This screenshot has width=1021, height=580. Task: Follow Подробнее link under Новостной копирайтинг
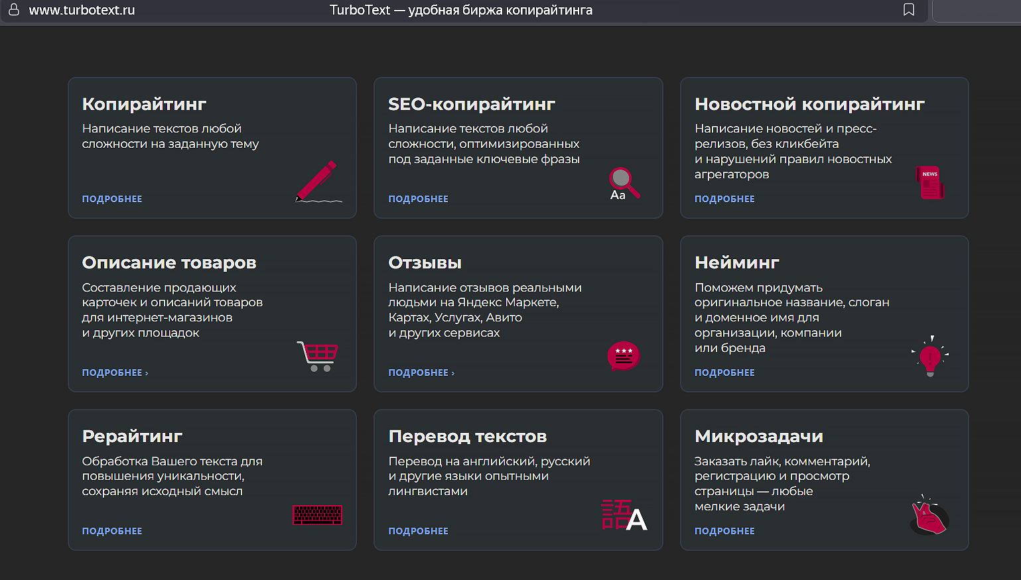(724, 199)
